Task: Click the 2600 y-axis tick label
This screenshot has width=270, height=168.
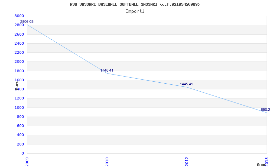Action: click(x=19, y=34)
